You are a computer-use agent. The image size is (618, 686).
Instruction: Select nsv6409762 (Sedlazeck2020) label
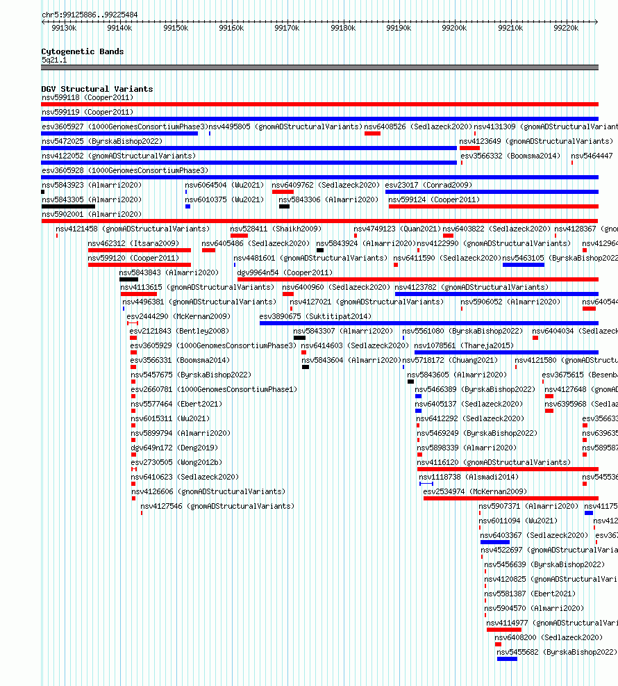(x=326, y=185)
